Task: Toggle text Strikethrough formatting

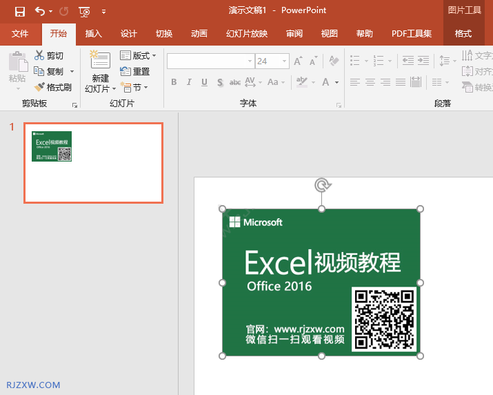Action: pyautogui.click(x=235, y=82)
